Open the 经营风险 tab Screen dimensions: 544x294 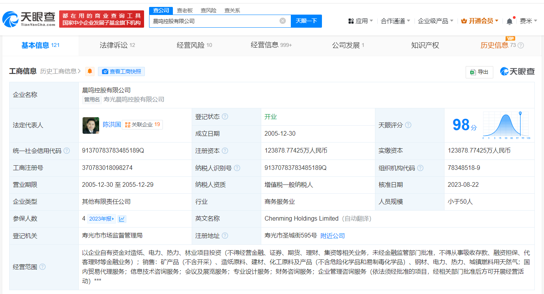coord(194,45)
